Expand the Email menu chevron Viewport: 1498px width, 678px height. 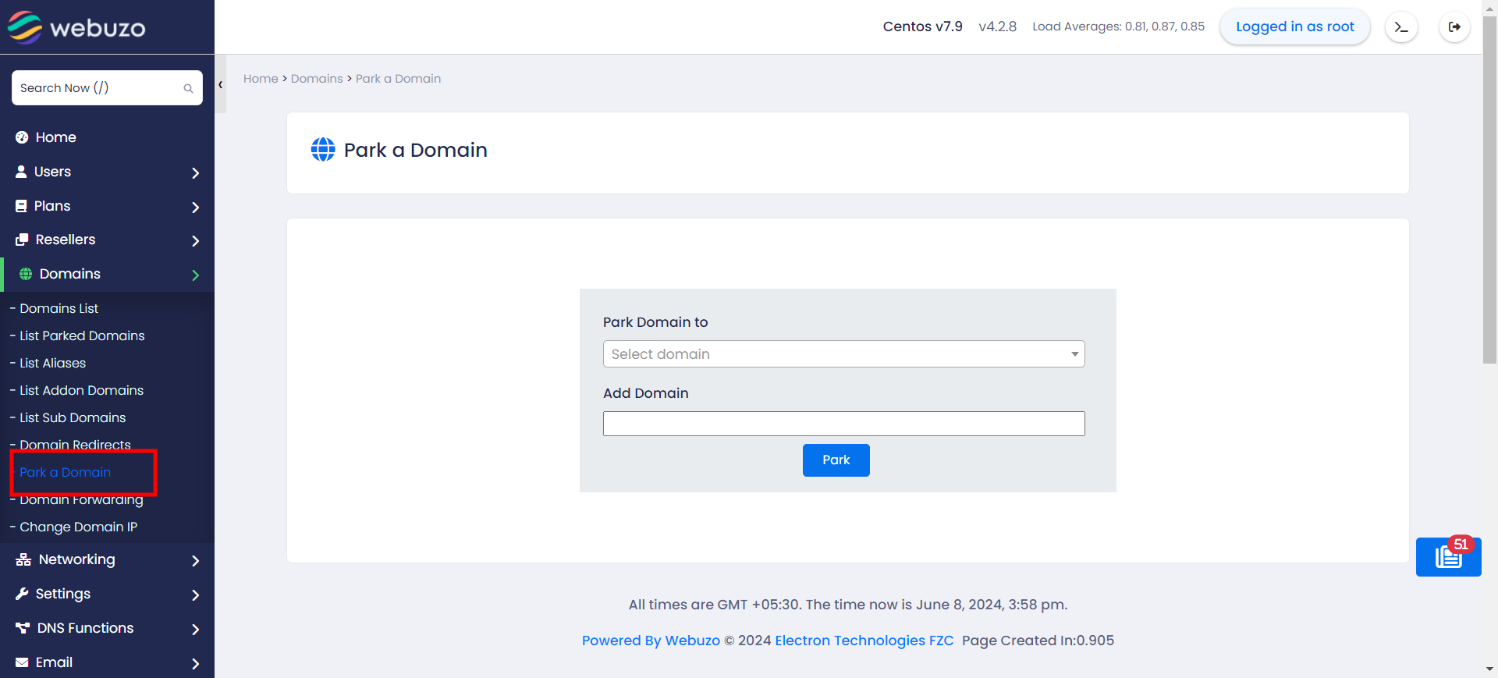196,664
